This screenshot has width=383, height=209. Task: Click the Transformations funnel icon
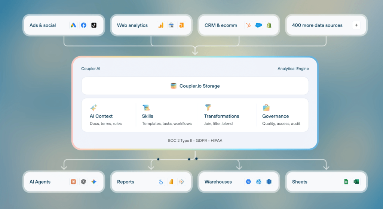208,107
